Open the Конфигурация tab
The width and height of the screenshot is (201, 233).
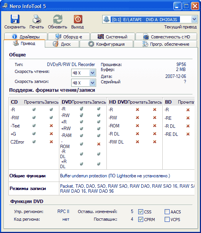coord(106,44)
